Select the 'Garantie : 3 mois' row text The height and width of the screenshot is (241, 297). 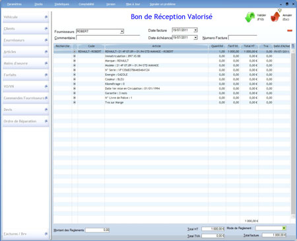[x=116, y=93]
